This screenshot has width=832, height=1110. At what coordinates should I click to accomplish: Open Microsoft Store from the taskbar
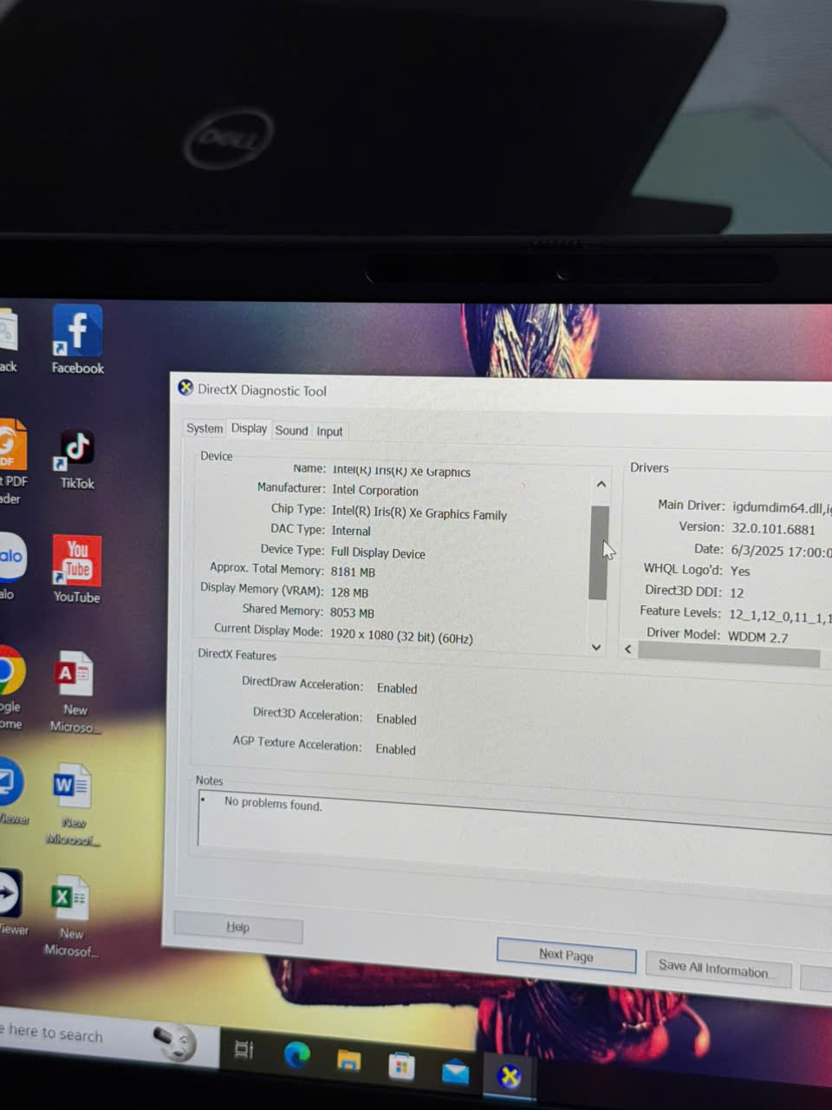401,1066
